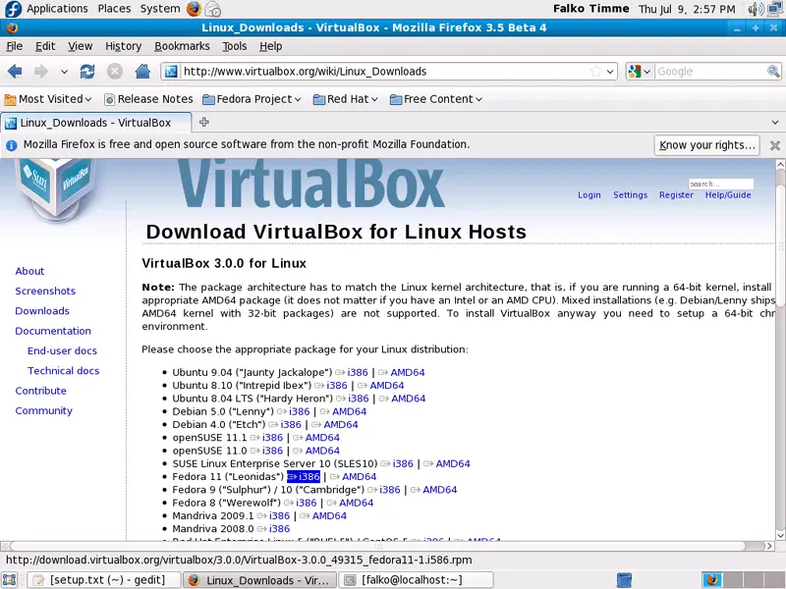Click the About sidebar link
This screenshot has width=786, height=589.
click(x=29, y=271)
